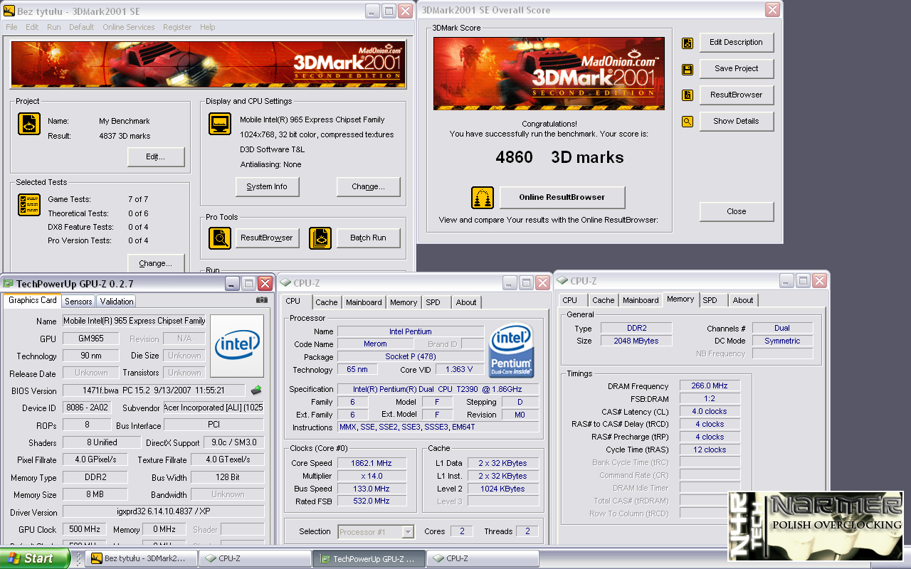
Task: Open the Memory tab in middle CPU-Z
Action: 404,302
